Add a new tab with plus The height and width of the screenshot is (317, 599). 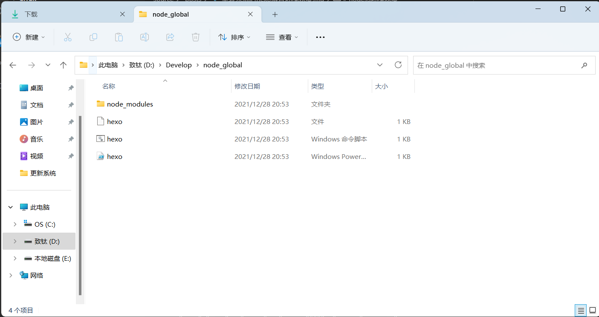[275, 14]
